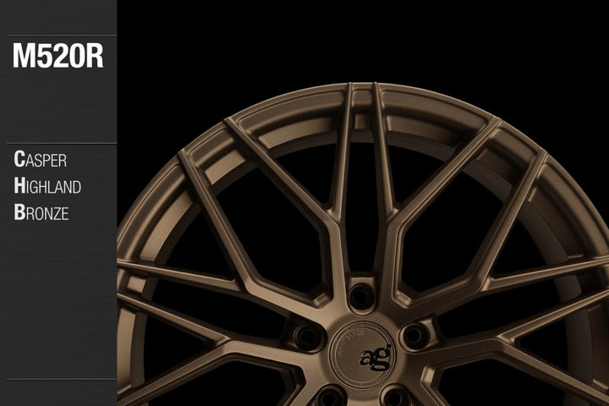
Task: Click the word Highland
Action: (47, 186)
